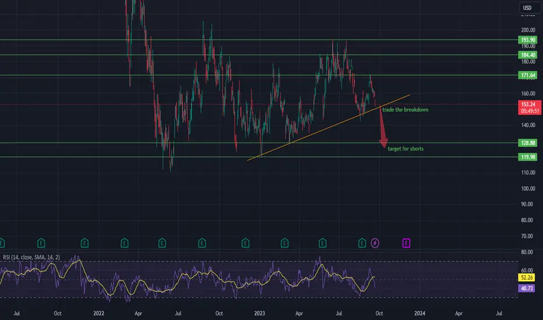The image size is (543, 320).
Task: Select the 184.40 price level label
Action: (x=528, y=55)
